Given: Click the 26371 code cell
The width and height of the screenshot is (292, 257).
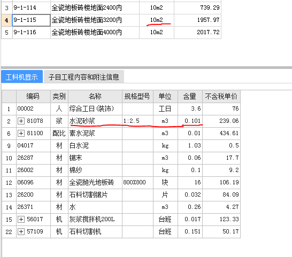Looking at the screenshot, I should (x=33, y=207).
